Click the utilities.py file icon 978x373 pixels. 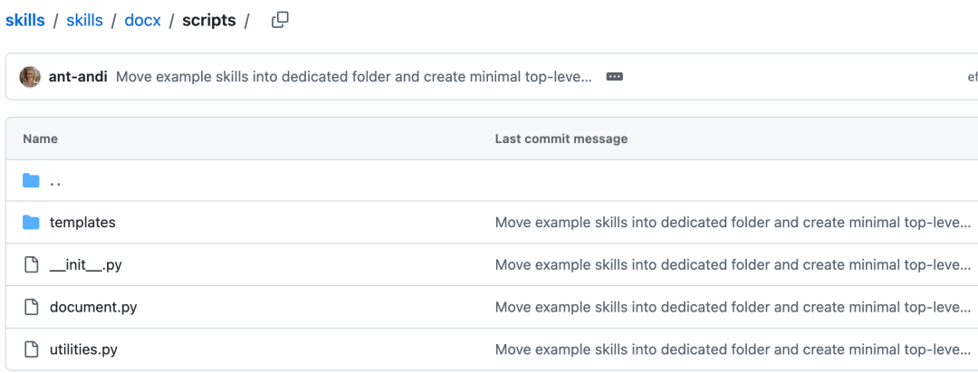[31, 349]
